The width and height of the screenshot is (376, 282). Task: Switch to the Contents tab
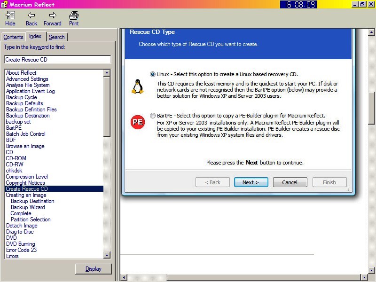click(13, 37)
